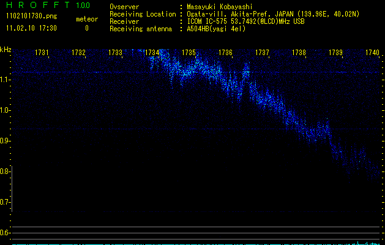Click the Receiving Location value text
Image resolution: width=385 pixels, height=245 pixels.
tap(272, 14)
